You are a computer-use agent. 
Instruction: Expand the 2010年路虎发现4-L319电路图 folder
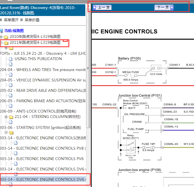[1, 37]
